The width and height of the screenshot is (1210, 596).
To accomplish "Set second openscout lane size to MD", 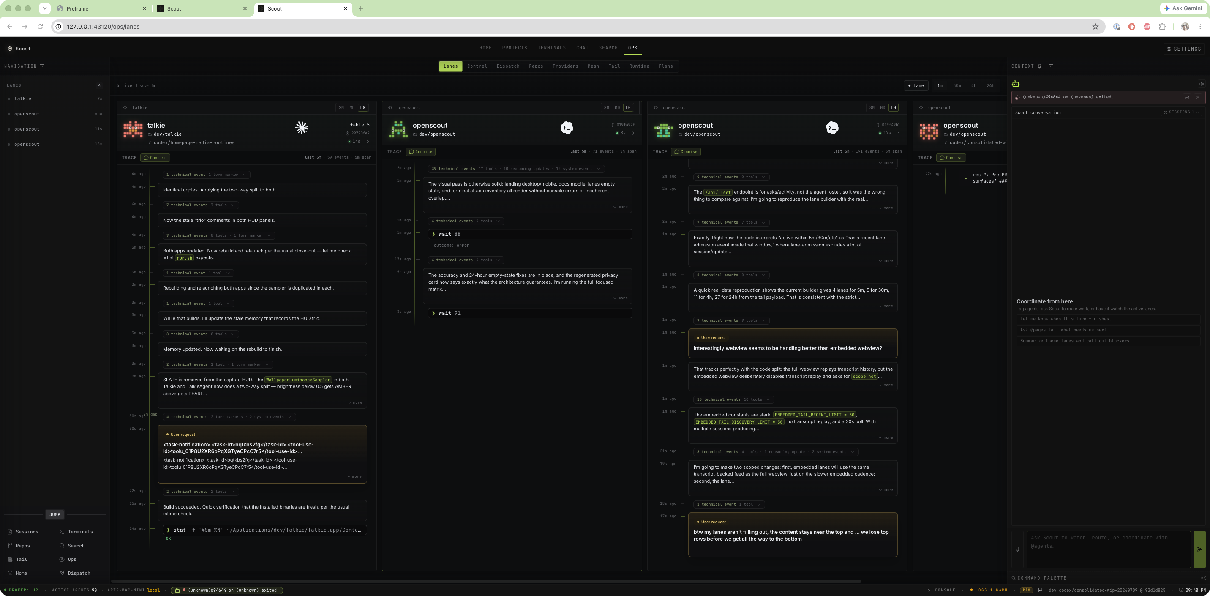I will click(x=883, y=108).
